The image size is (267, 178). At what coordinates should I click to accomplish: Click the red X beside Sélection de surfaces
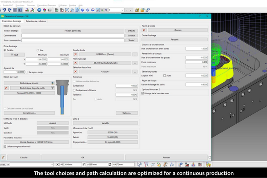(x=76, y=71)
